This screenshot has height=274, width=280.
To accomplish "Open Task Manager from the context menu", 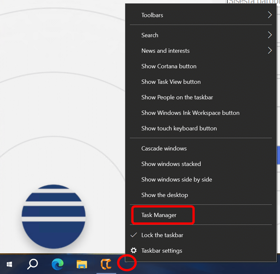I will (x=159, y=215).
